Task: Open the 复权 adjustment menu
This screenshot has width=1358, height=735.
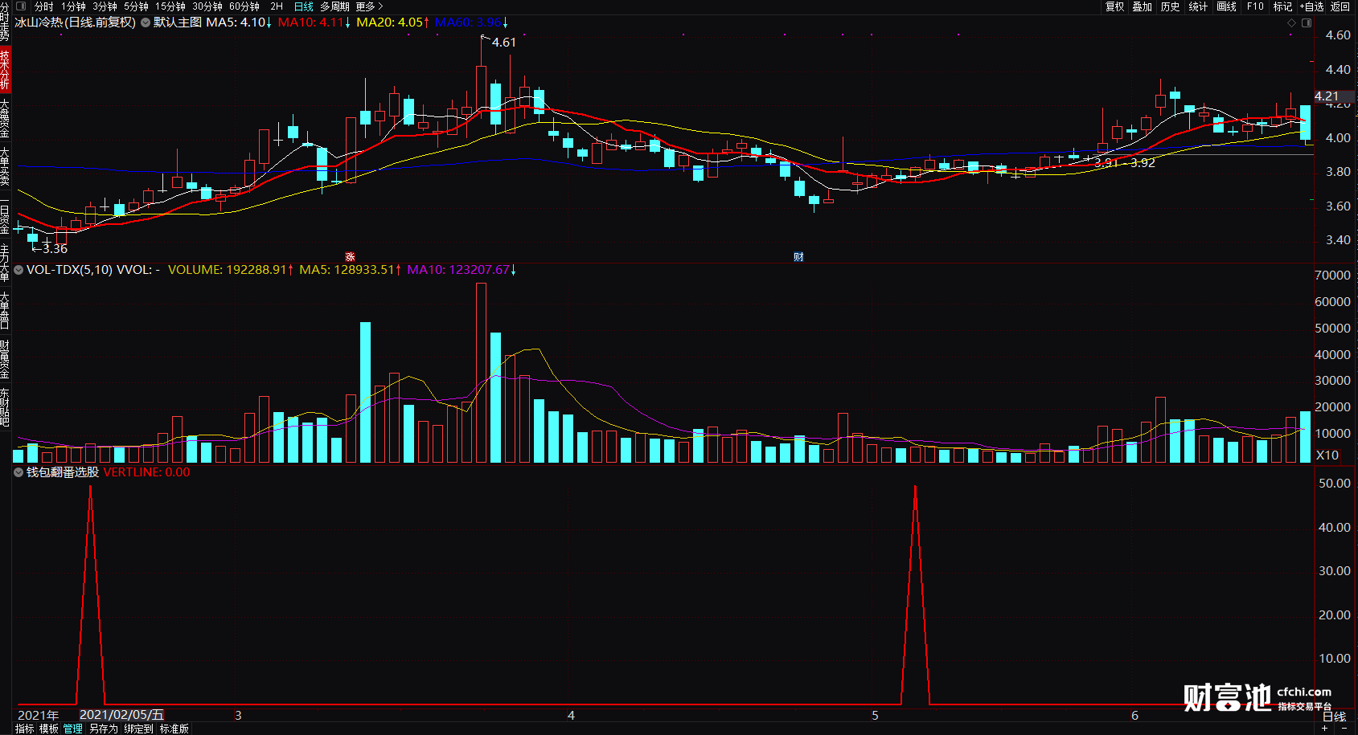Action: 1114,6
